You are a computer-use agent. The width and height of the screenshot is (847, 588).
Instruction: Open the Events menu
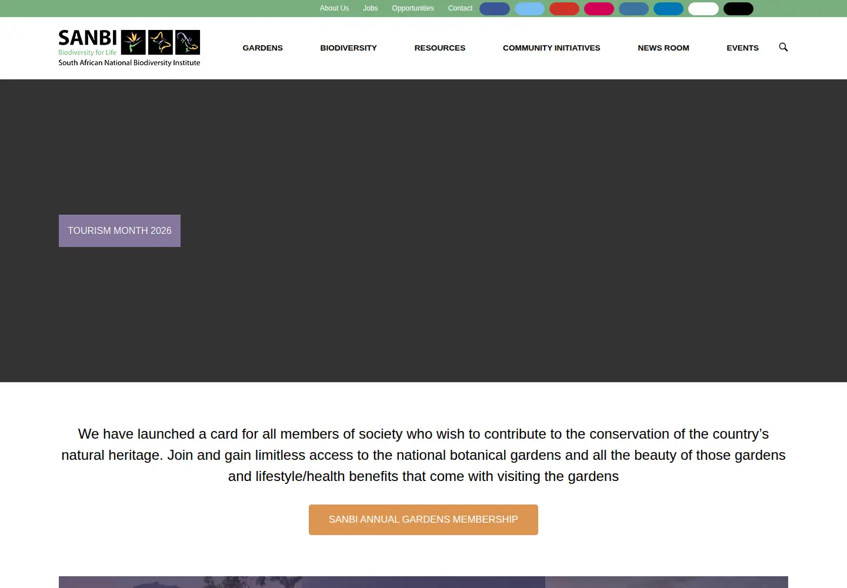(742, 48)
